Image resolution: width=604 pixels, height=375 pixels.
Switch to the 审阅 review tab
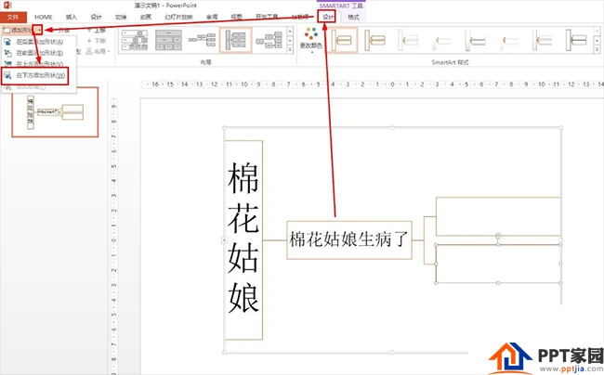pos(212,18)
